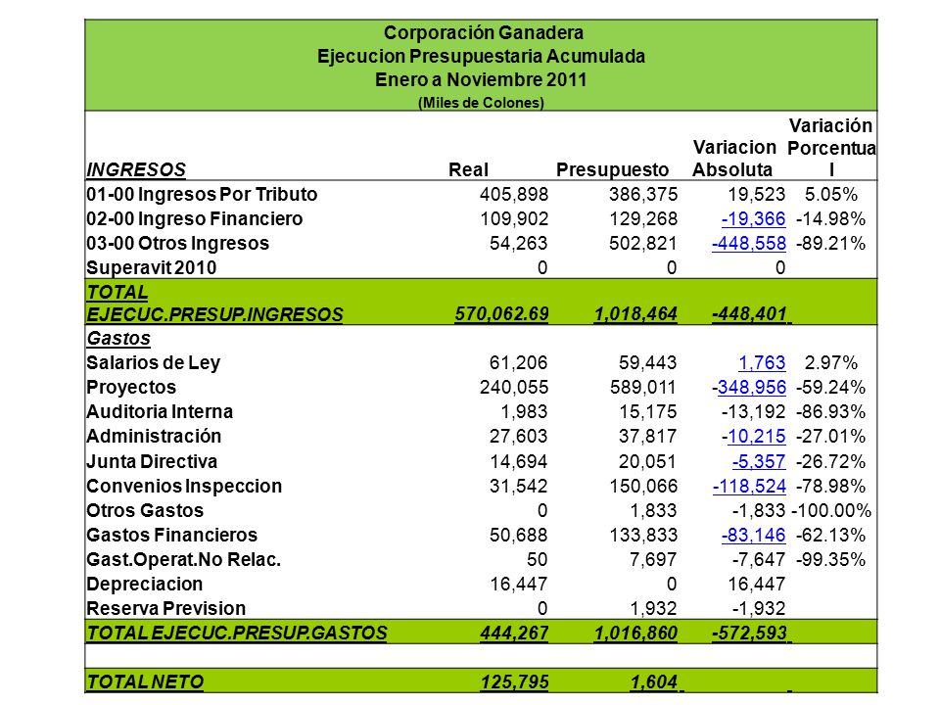Click the total 1,018,464
Image resolution: width=940 pixels, height=705 pixels.
[x=635, y=313]
